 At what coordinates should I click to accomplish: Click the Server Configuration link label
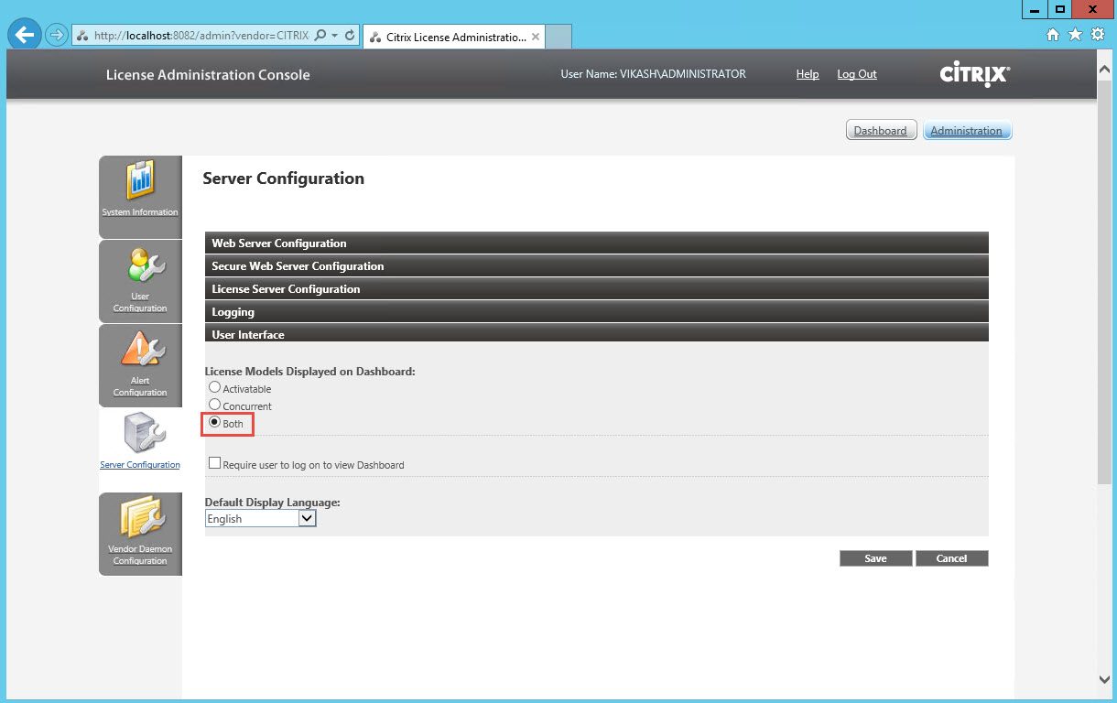(x=140, y=465)
